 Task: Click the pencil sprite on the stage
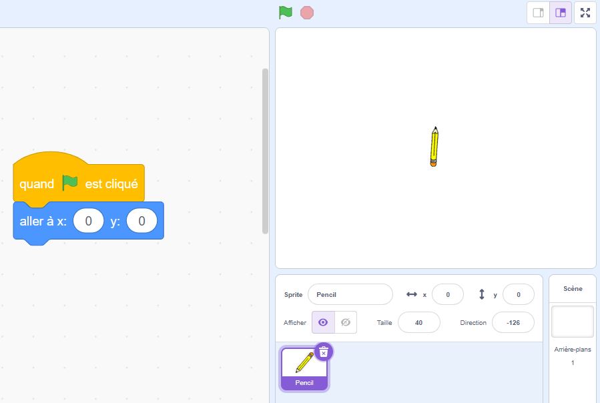434,146
